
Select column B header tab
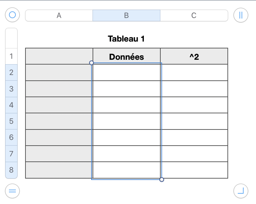(126, 15)
